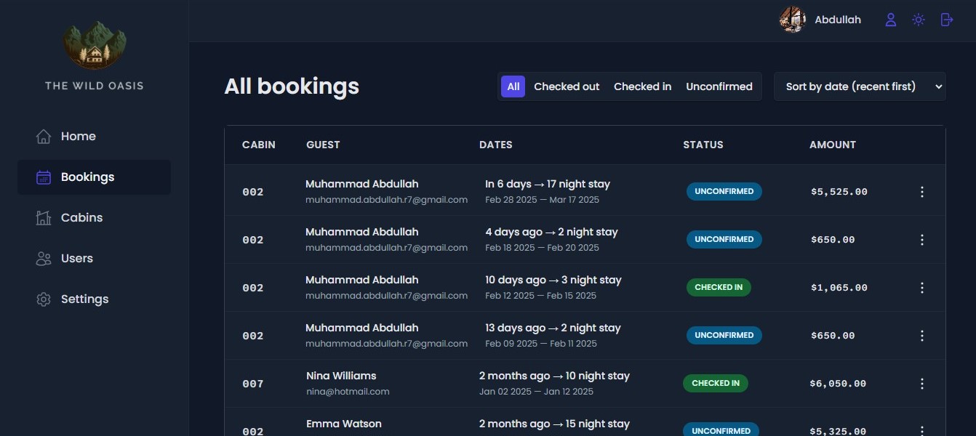Viewport: 976px width, 436px height.
Task: Click the Users icon in sidebar
Action: coord(44,259)
